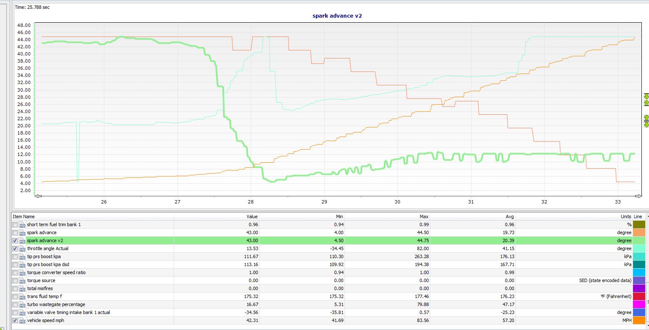The width and height of the screenshot is (649, 330).
Task: Click the outward-pointing green arrows to expand the chart
Action: (x=646, y=121)
